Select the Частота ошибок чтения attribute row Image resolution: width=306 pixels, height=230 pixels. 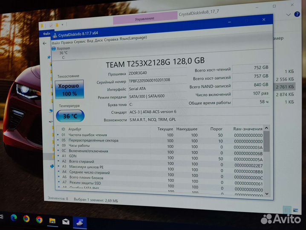pos(160,135)
